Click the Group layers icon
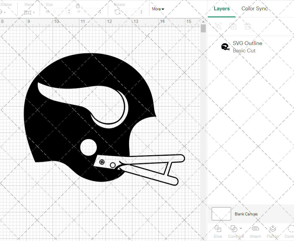The height and width of the screenshot is (241, 294). coord(218,26)
